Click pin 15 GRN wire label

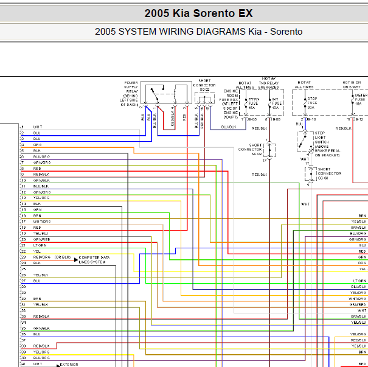(x=37, y=210)
